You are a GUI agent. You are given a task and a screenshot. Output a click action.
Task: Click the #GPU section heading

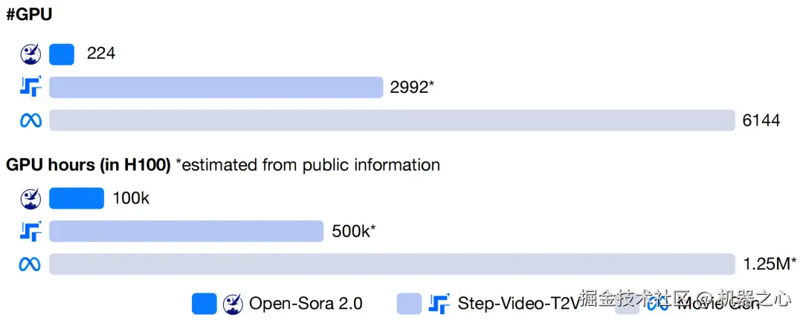coord(29,15)
